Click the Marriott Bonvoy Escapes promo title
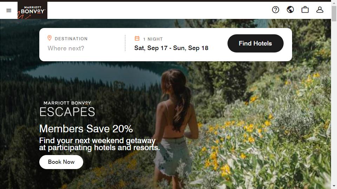The image size is (337, 189). click(x=67, y=109)
